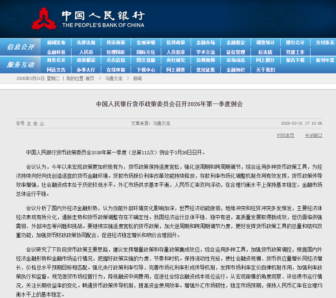336x298 pixels.
Task: Open the 下载中心 page
Action: [146, 70]
